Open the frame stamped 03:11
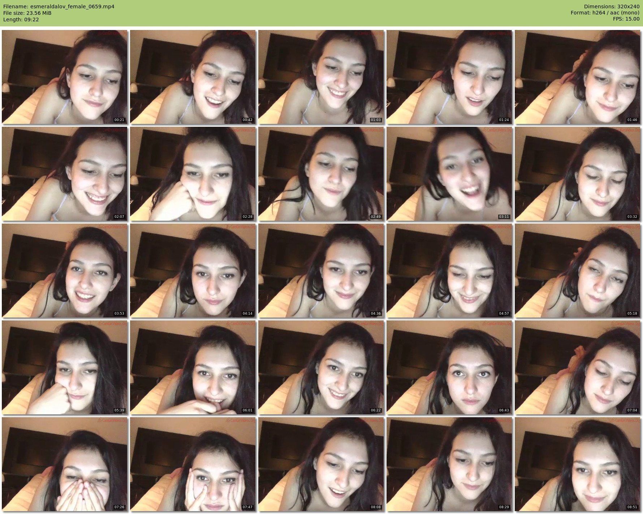Image resolution: width=643 pixels, height=514 pixels. pos(449,174)
